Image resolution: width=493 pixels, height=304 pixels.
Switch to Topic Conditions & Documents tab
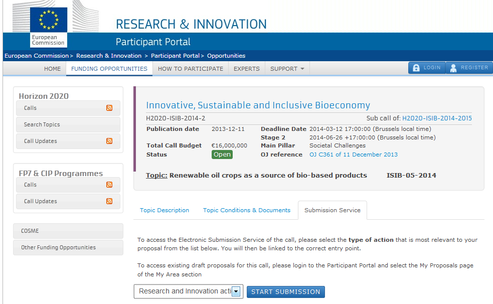point(247,210)
